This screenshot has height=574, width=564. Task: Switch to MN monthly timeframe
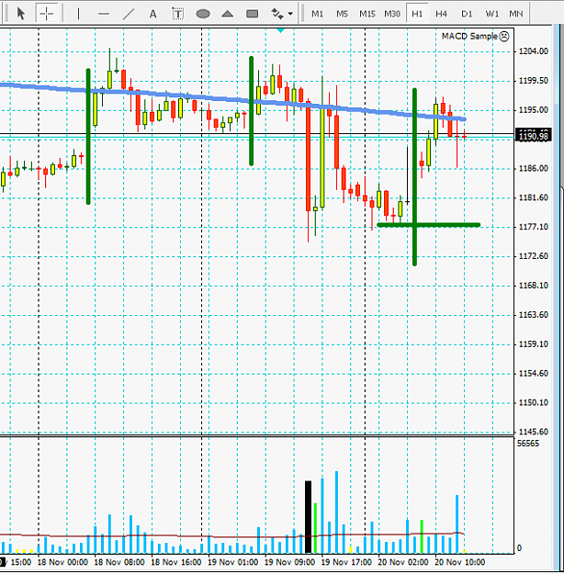coord(515,14)
